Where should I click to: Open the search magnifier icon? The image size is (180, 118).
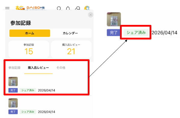[59, 9]
